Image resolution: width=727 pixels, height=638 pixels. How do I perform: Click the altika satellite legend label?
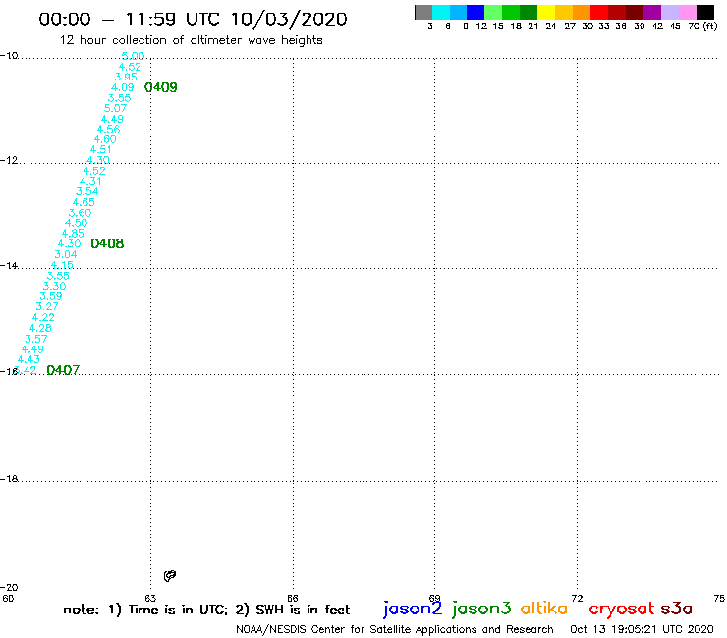[544, 609]
